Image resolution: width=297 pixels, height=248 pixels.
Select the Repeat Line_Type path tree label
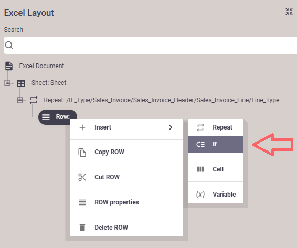pyautogui.click(x=162, y=100)
